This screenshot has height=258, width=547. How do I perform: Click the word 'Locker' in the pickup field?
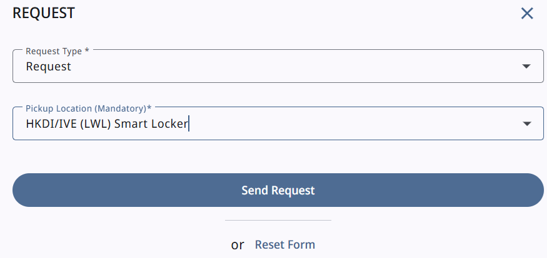tap(169, 124)
